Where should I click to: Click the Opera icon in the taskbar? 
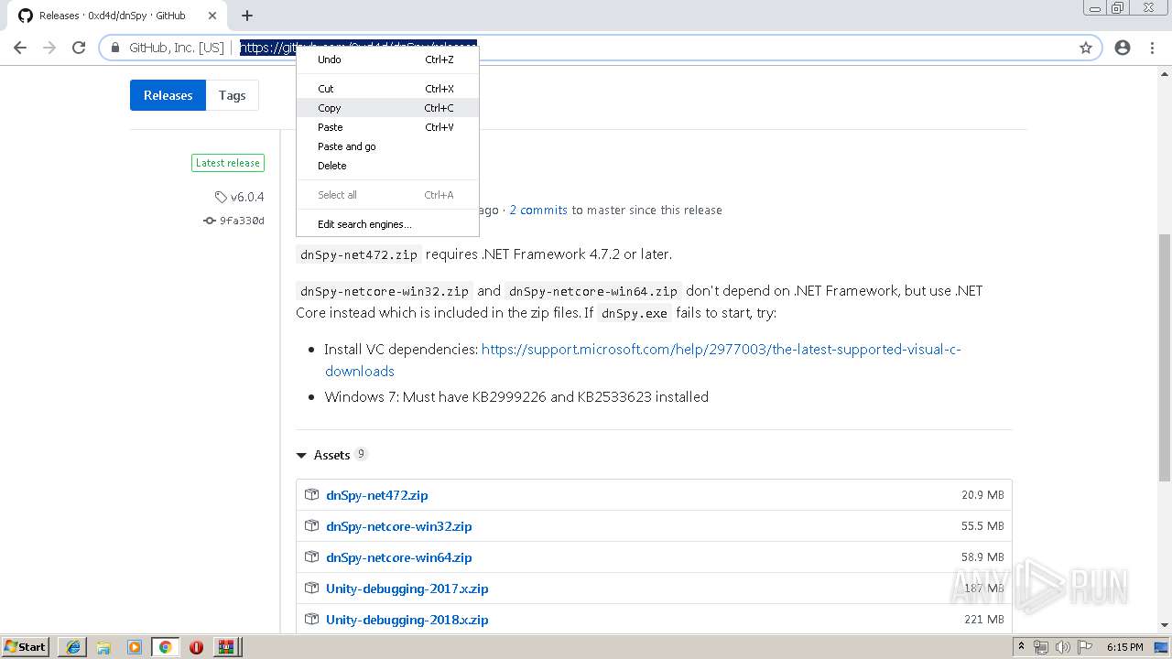coord(196,647)
